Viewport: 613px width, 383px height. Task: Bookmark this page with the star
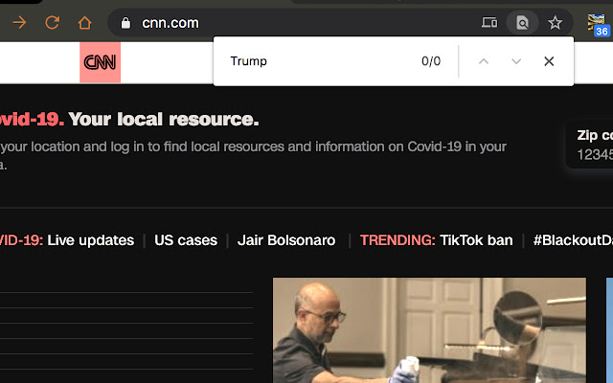[555, 23]
